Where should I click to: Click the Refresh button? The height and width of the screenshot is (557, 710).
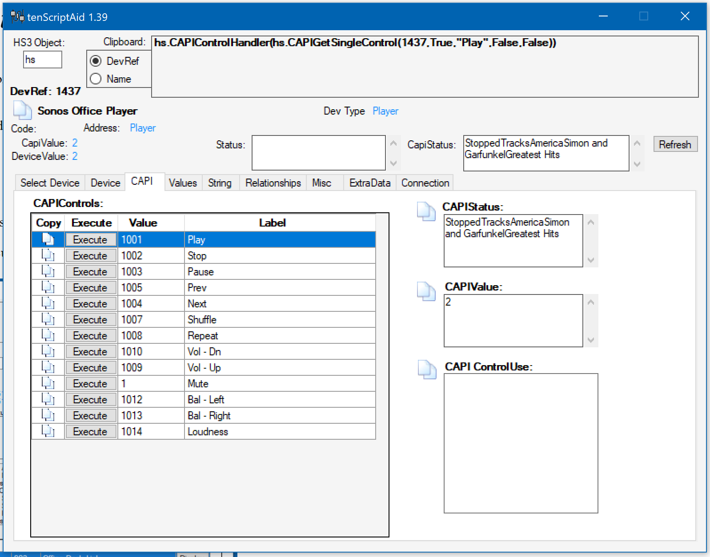click(x=675, y=144)
